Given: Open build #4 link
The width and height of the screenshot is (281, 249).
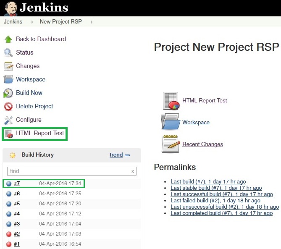Looking at the screenshot, I should pos(17,214).
